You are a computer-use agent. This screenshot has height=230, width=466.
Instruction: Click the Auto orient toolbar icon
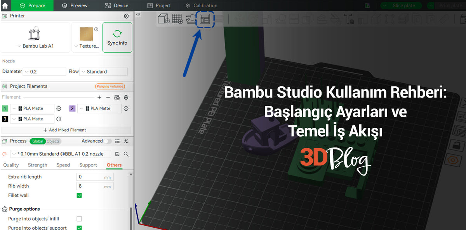[x=191, y=19]
